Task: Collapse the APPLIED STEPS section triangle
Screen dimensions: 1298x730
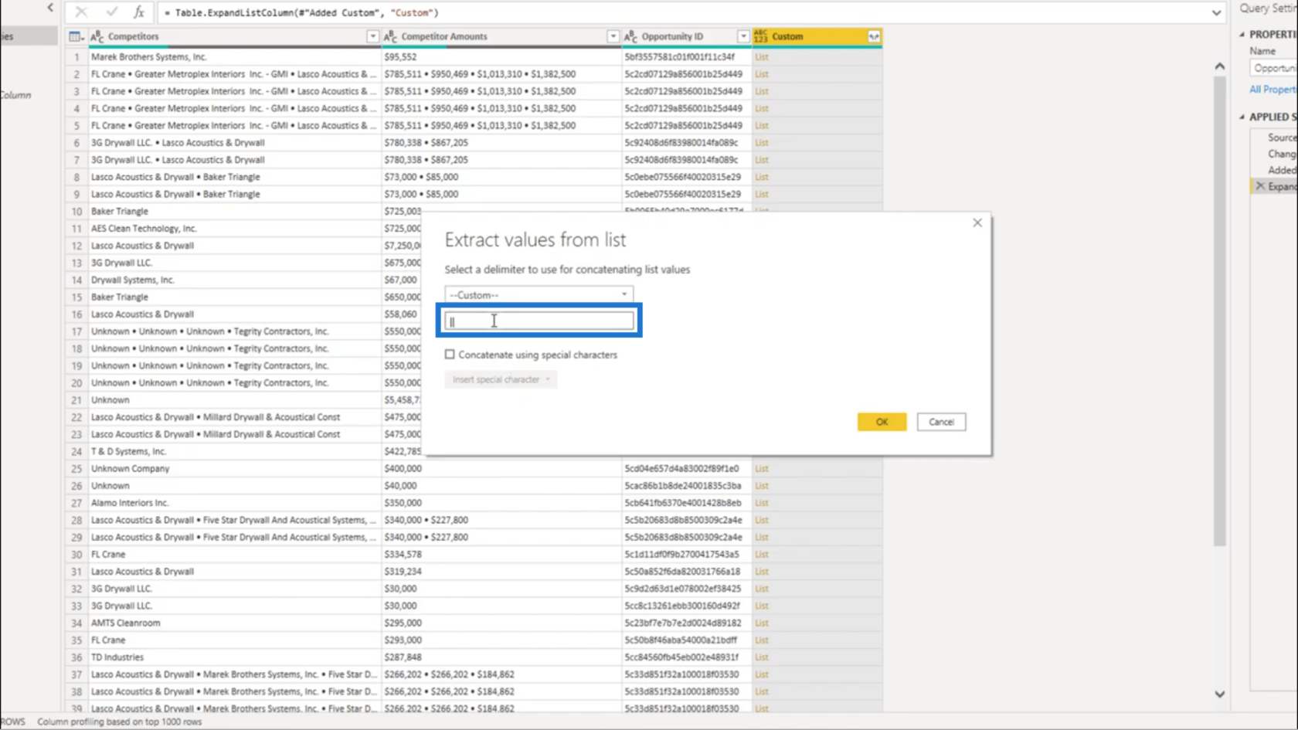Action: (x=1242, y=117)
